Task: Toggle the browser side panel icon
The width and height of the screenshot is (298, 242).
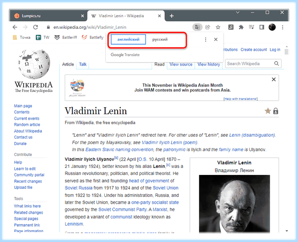Action: click(x=262, y=27)
